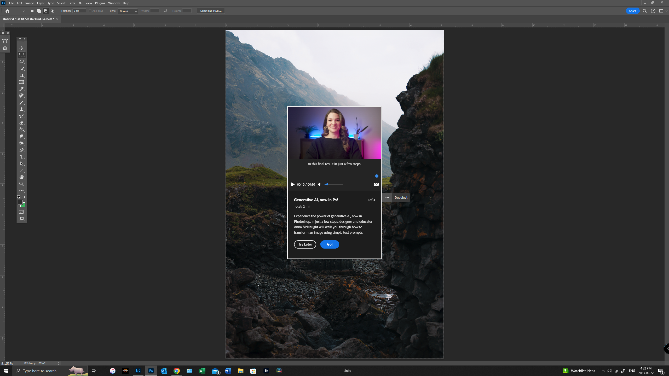Open Adobe Bridge from the taskbar
669x376 pixels.
point(266,371)
